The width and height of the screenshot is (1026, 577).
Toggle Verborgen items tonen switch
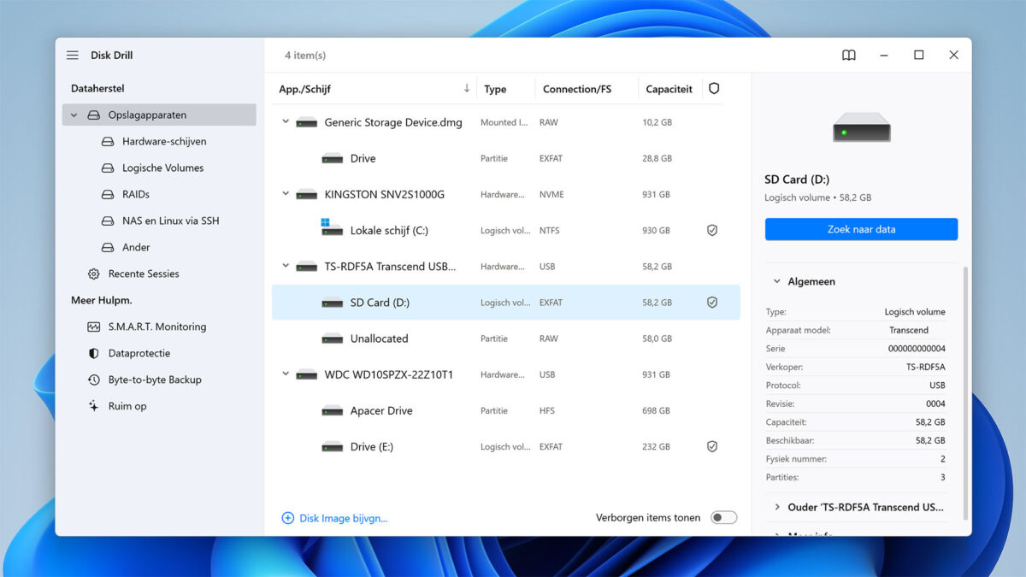[x=723, y=517]
